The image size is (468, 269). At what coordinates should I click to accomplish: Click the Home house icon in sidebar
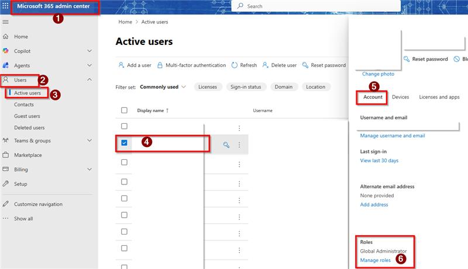tap(5, 37)
